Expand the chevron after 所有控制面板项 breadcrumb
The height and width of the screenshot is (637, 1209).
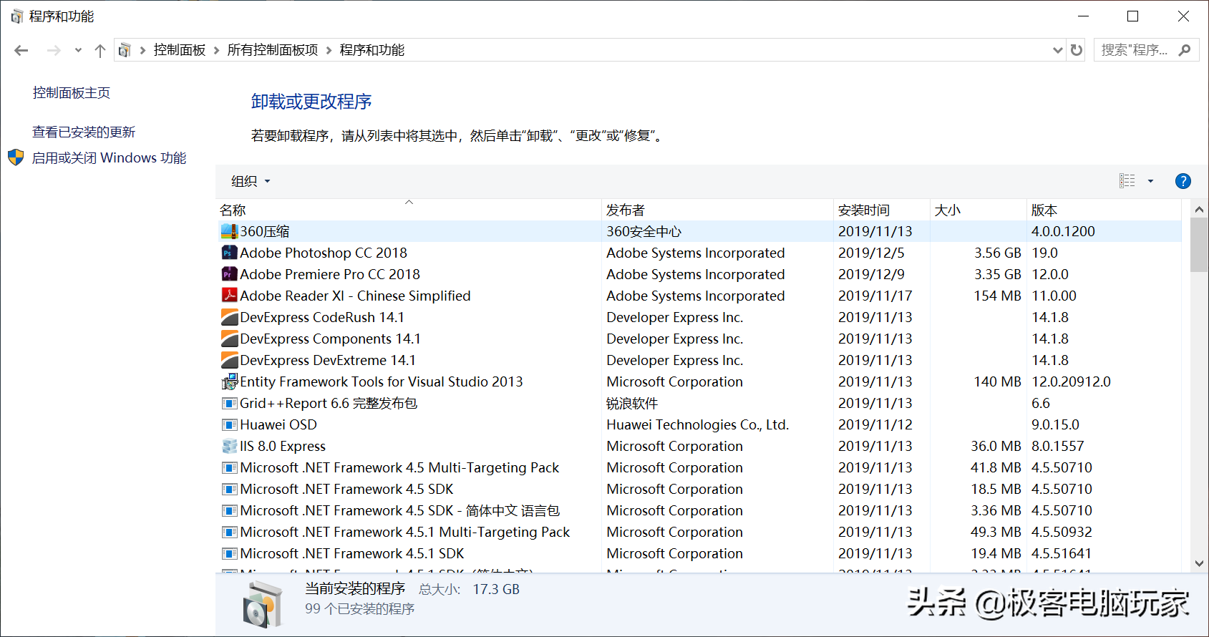(329, 50)
